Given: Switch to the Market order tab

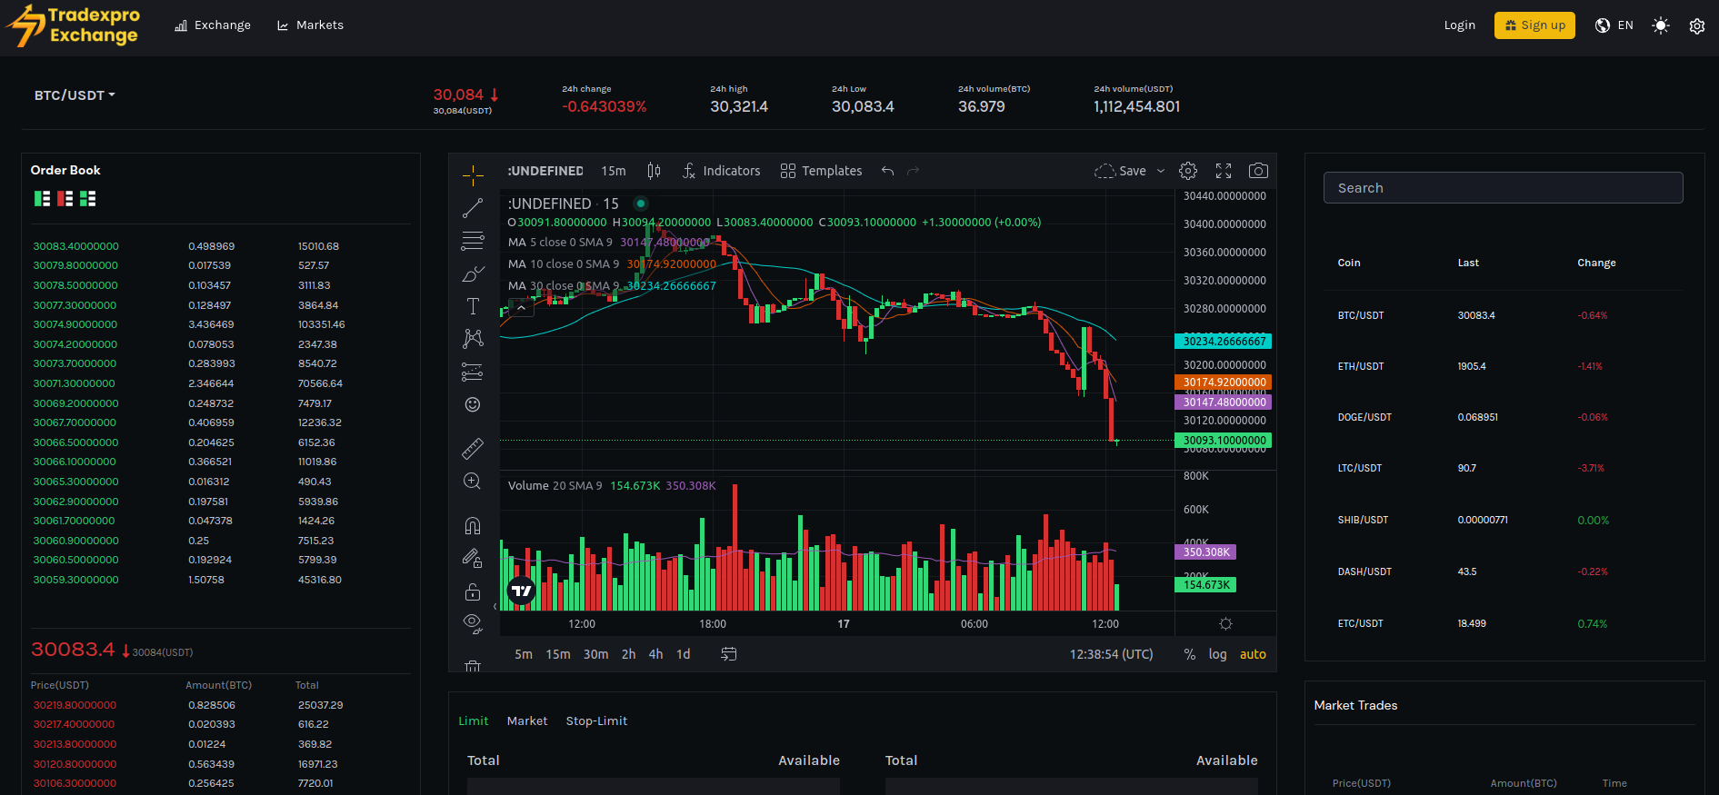Looking at the screenshot, I should click(527, 720).
